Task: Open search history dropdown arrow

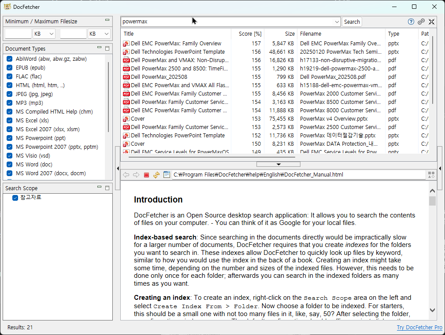Action: click(337, 22)
